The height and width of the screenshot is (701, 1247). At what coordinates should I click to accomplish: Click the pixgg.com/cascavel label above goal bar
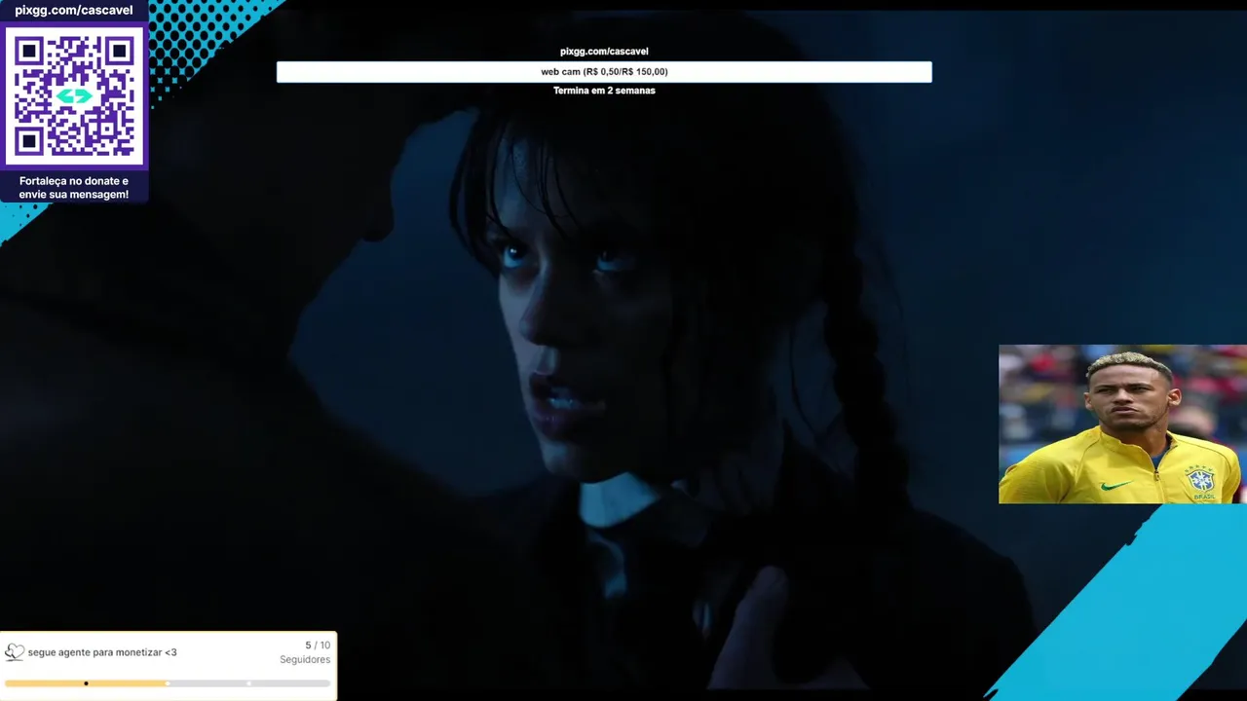tap(604, 52)
